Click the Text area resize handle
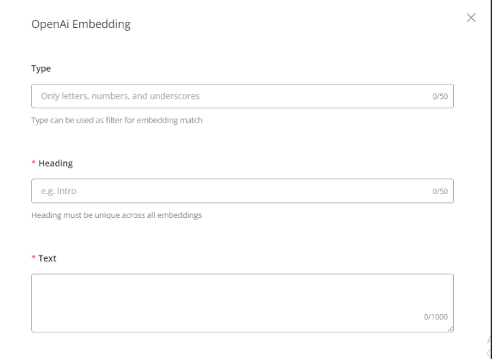Viewport: 492px width, 359px height. coord(450,329)
